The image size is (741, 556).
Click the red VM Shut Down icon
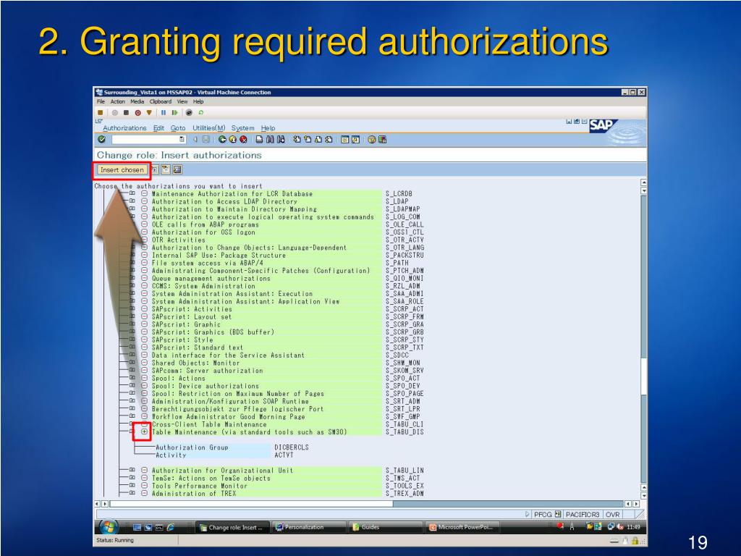pos(138,113)
